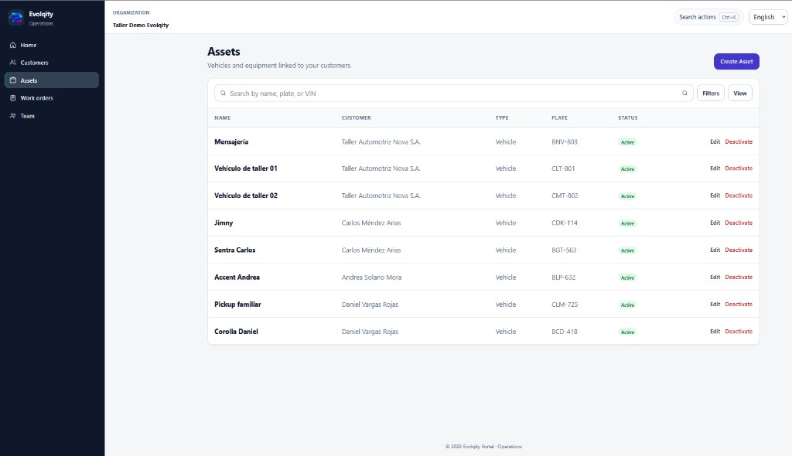Viewport: 792px width, 456px height.
Task: Open the Team section
Action: pyautogui.click(x=52, y=116)
